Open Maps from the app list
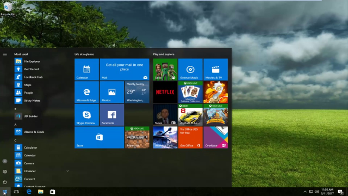The image size is (348, 196). point(41,85)
